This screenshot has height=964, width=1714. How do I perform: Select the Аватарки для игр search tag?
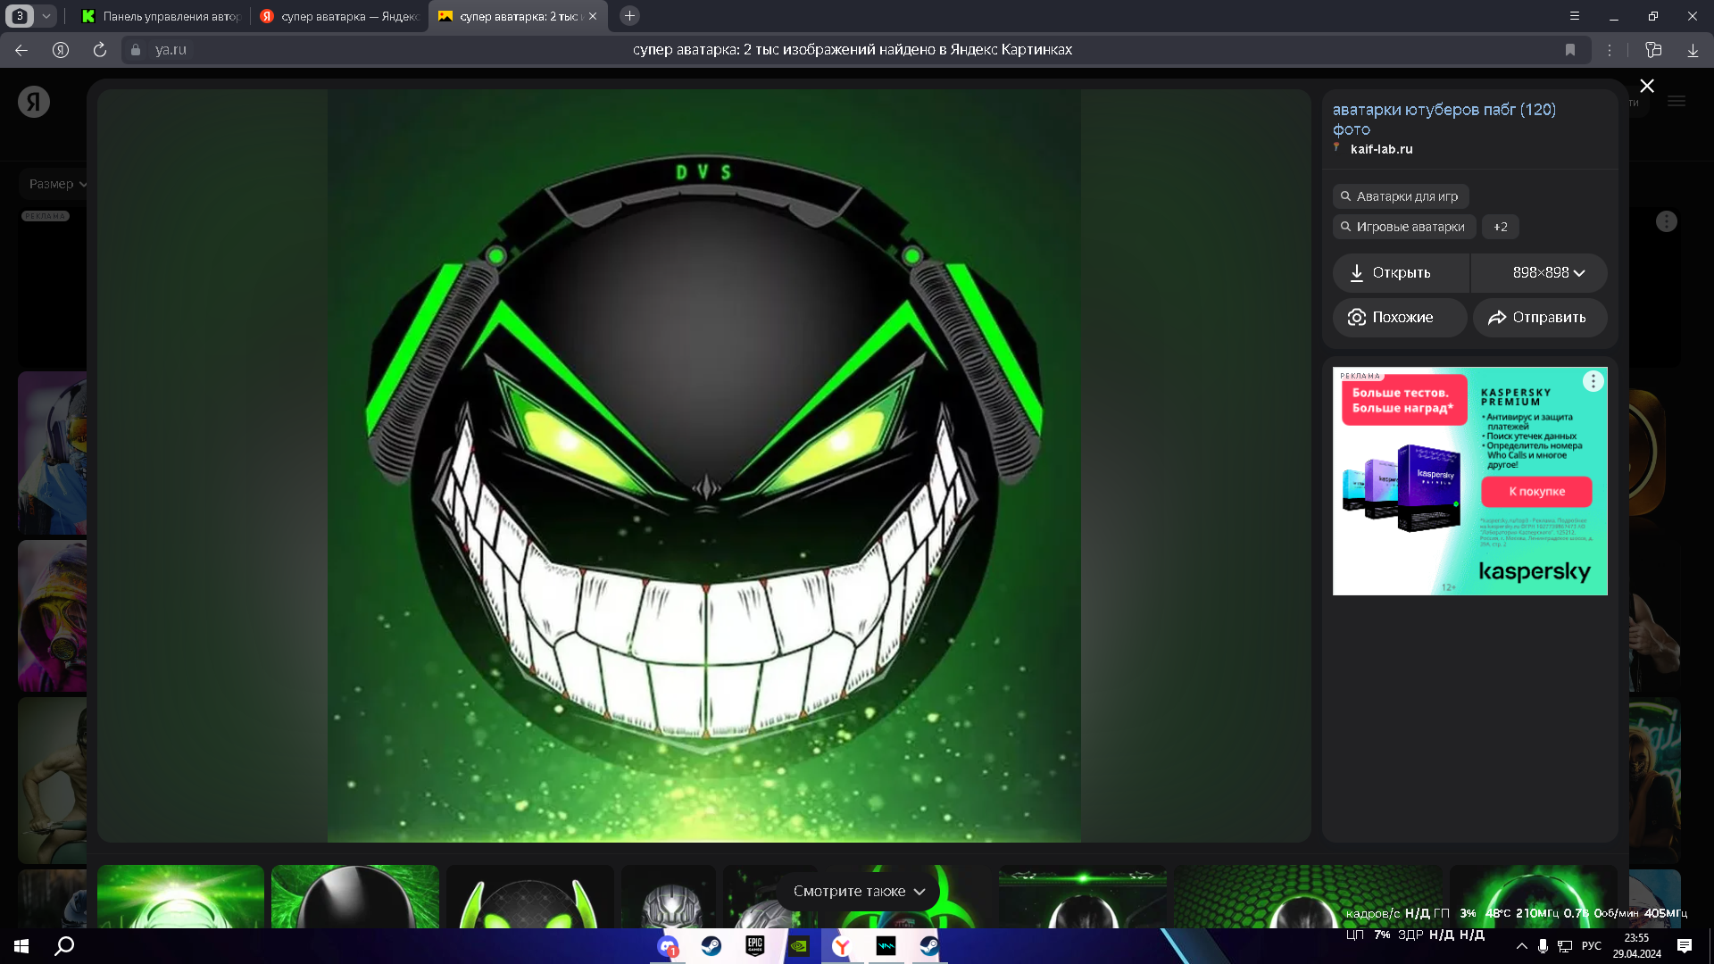pos(1399,196)
